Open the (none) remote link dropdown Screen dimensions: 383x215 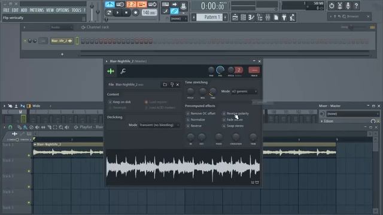coord(178,19)
